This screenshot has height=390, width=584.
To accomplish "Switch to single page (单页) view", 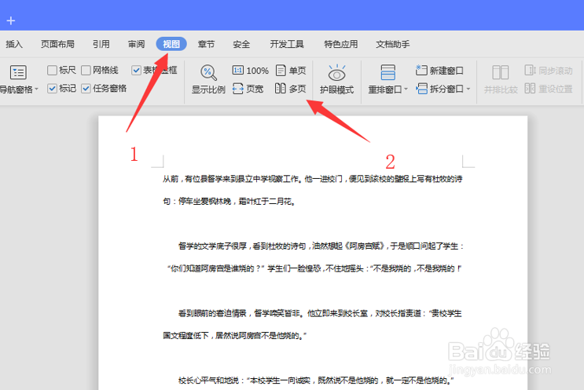I will 291,71.
